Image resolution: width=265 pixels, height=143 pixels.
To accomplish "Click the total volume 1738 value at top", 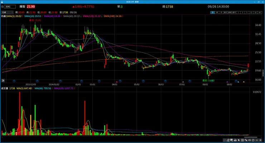I will (169, 7).
